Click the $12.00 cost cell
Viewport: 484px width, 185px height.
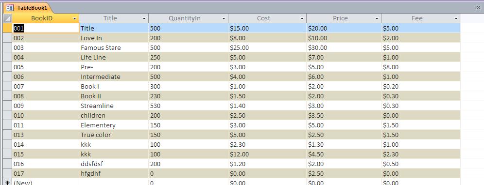tap(267, 154)
